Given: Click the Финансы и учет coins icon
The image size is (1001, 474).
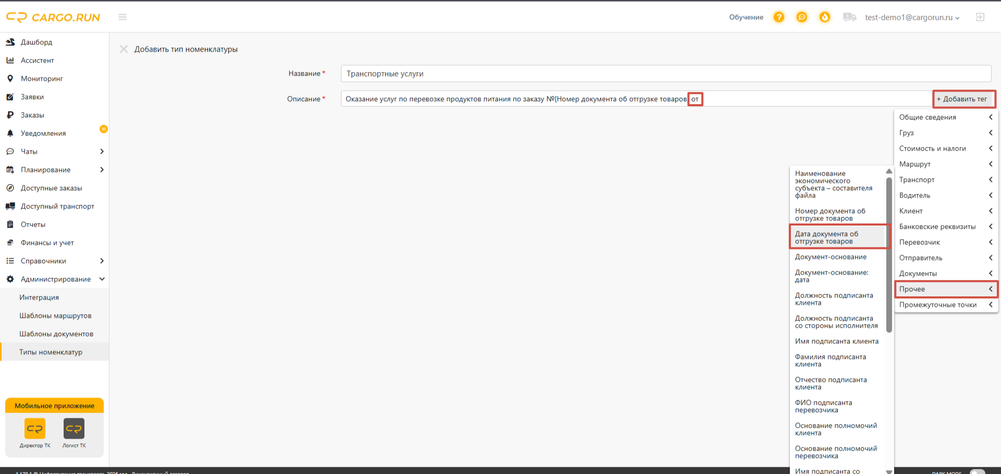Looking at the screenshot, I should 10,243.
